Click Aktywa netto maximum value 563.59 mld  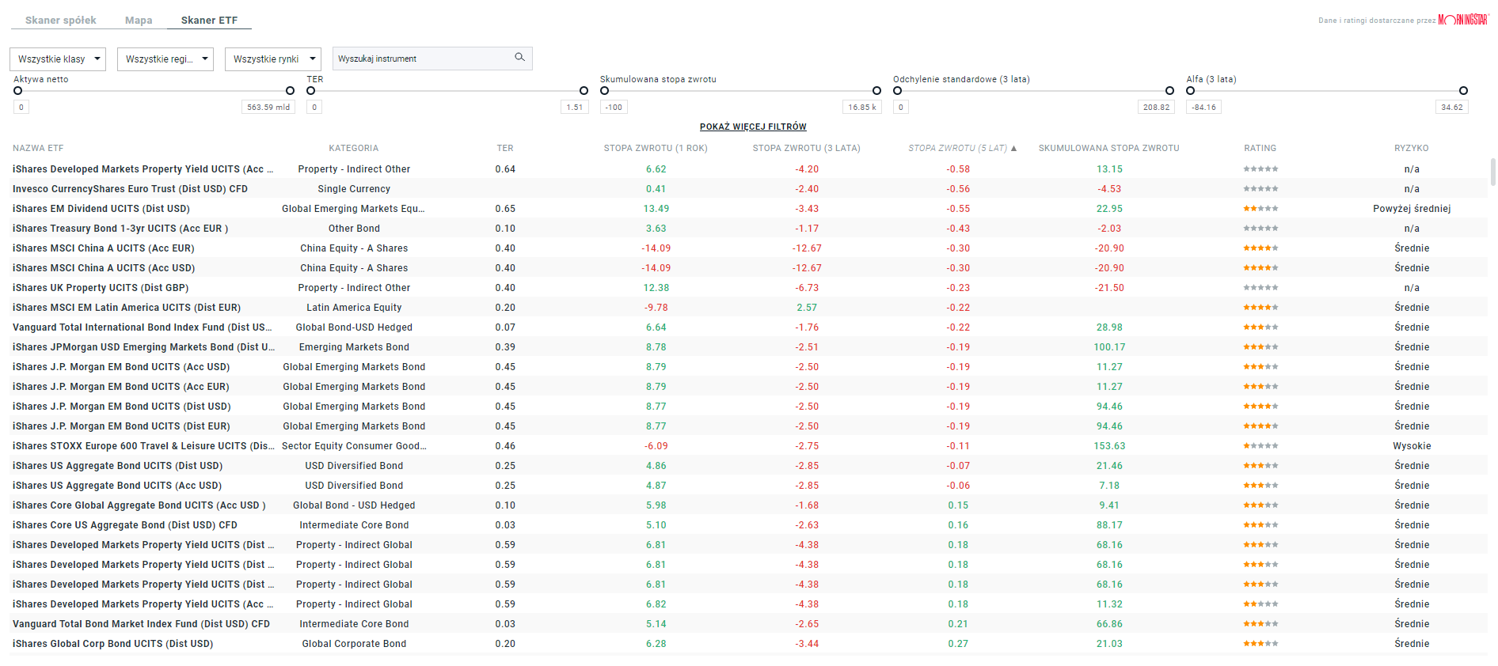point(268,108)
